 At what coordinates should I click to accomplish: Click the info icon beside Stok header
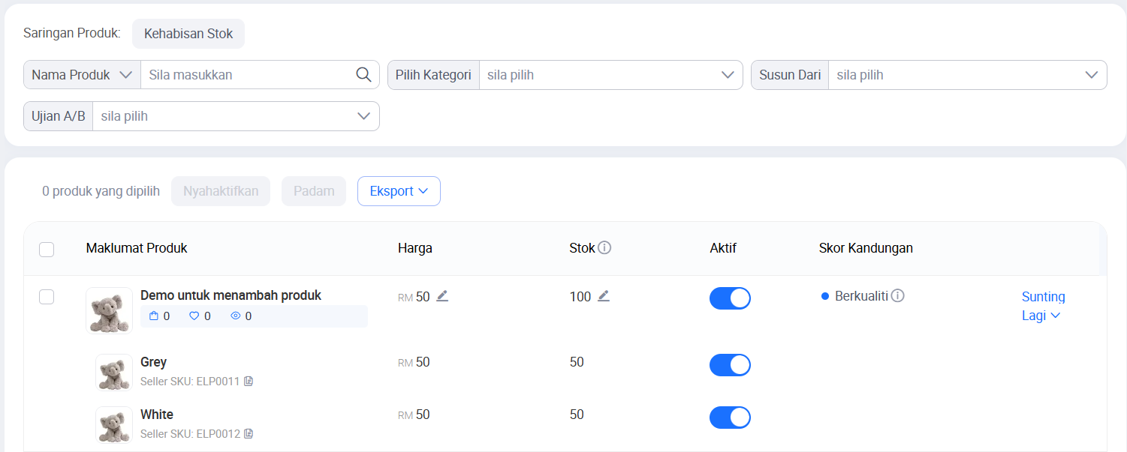coord(604,248)
